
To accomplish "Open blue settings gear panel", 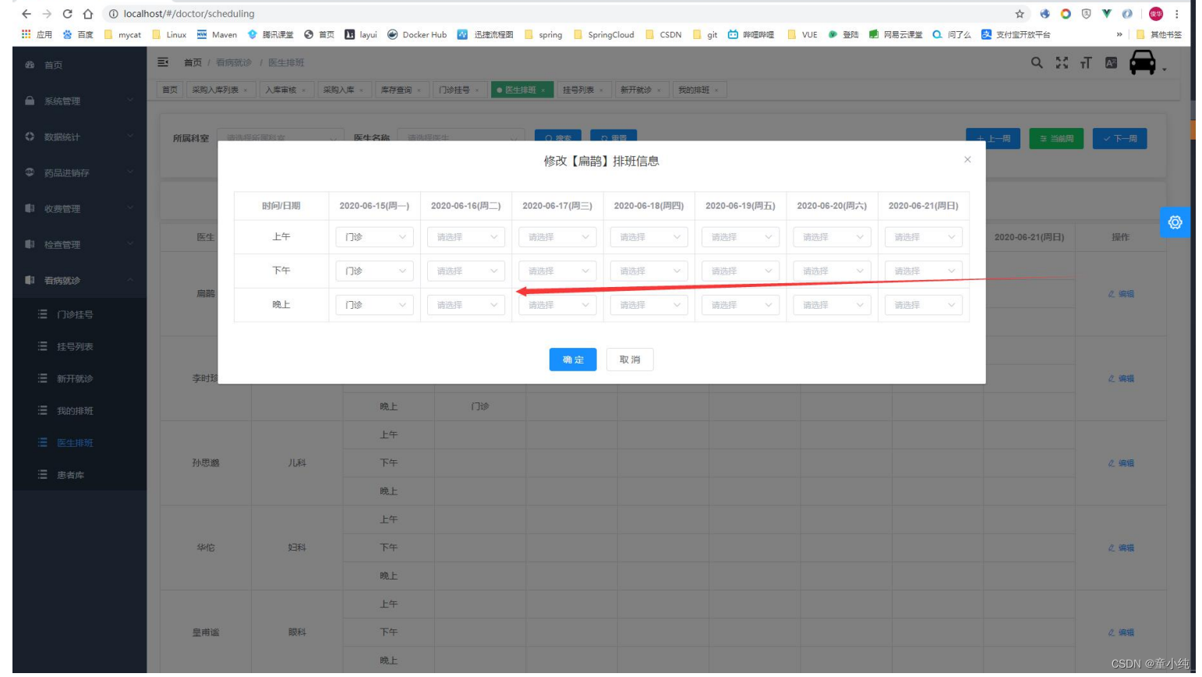I will pyautogui.click(x=1175, y=222).
